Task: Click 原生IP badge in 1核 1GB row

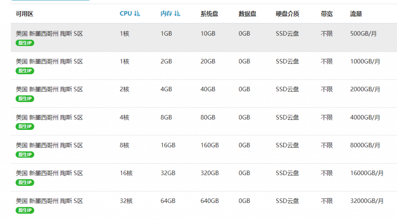Action: point(25,43)
